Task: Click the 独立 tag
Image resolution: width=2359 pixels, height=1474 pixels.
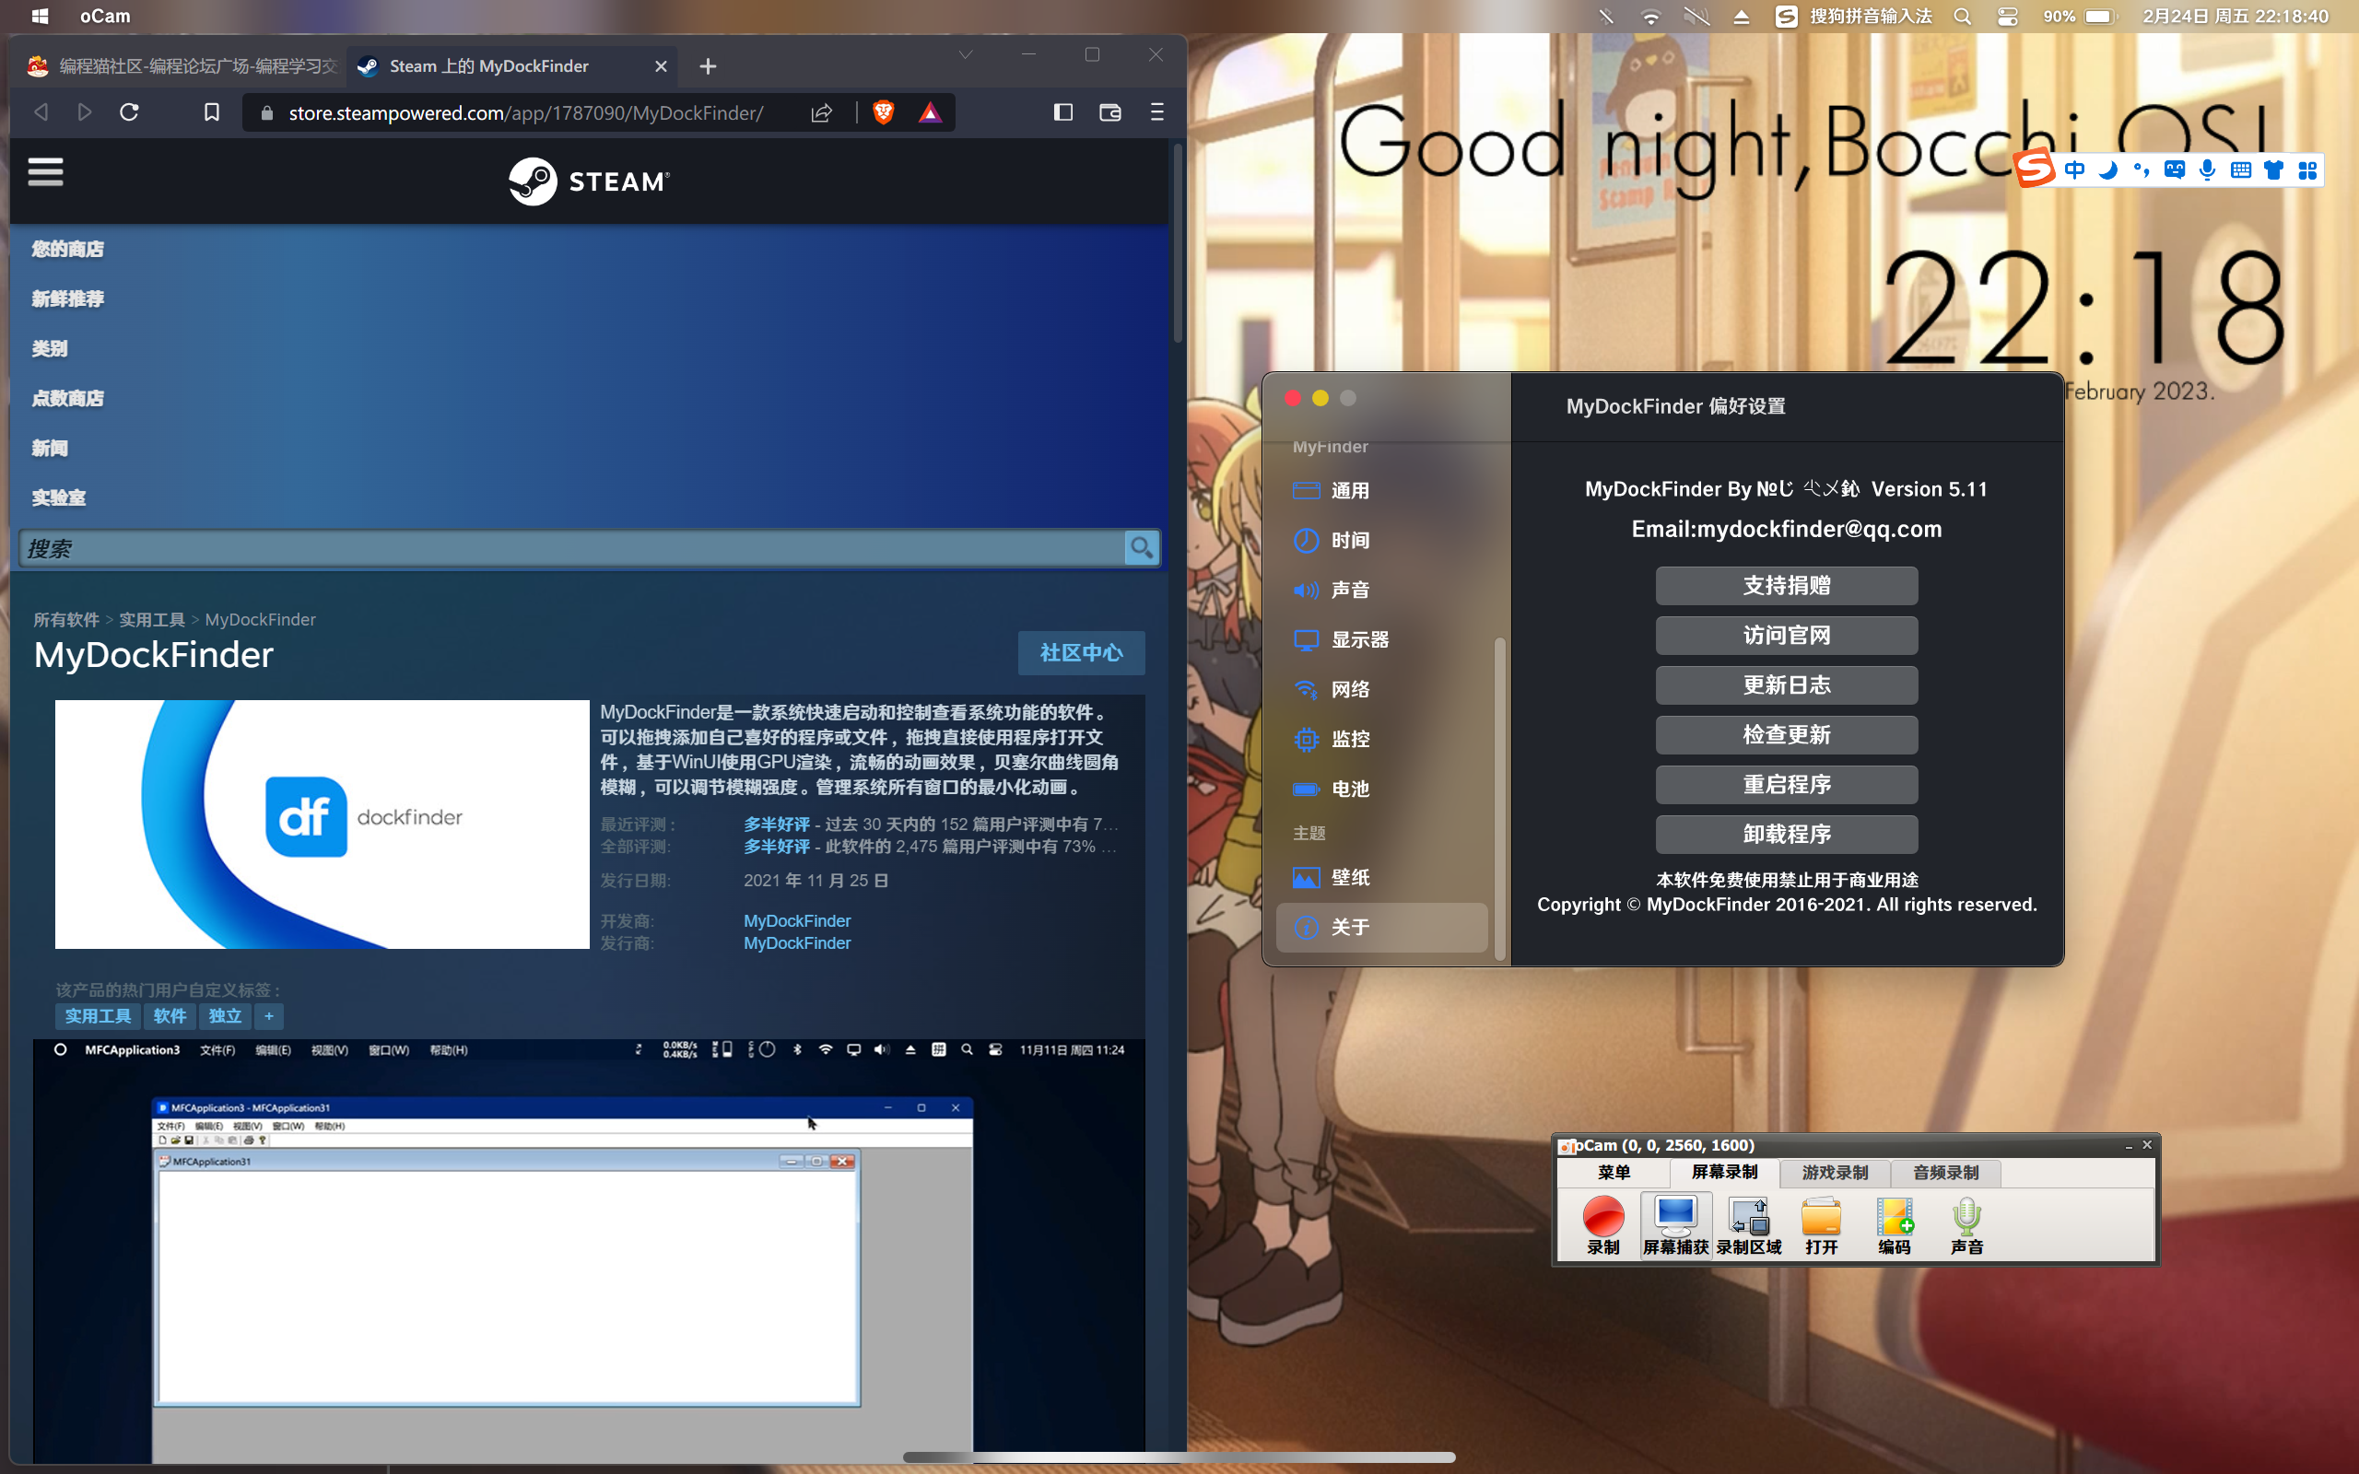Action: pos(224,1016)
